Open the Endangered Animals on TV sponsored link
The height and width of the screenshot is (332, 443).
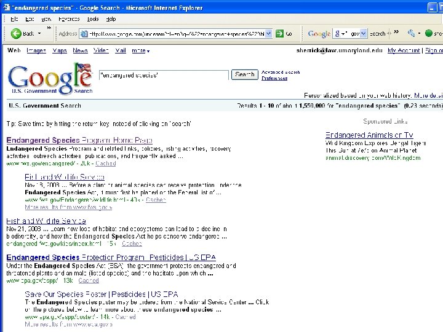tap(369, 135)
